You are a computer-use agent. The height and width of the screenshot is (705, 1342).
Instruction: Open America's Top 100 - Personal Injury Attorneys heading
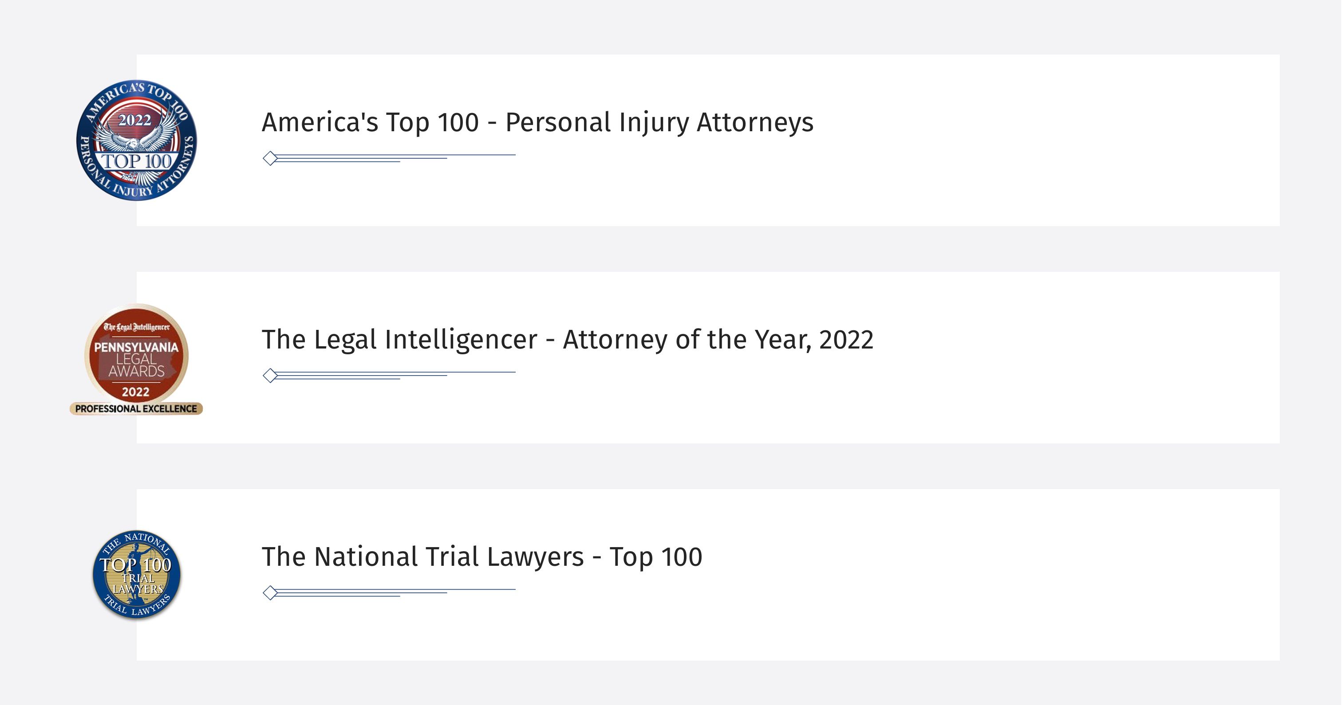537,123
